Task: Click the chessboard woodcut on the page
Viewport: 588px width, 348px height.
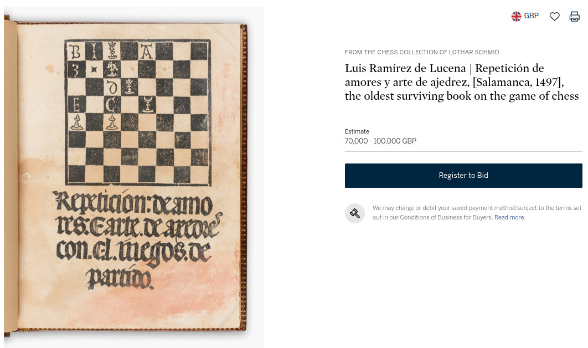Action: (x=138, y=112)
